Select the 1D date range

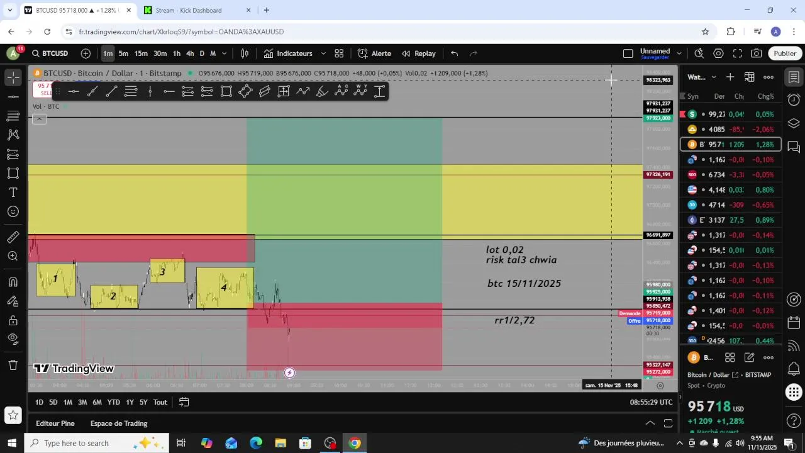39,402
